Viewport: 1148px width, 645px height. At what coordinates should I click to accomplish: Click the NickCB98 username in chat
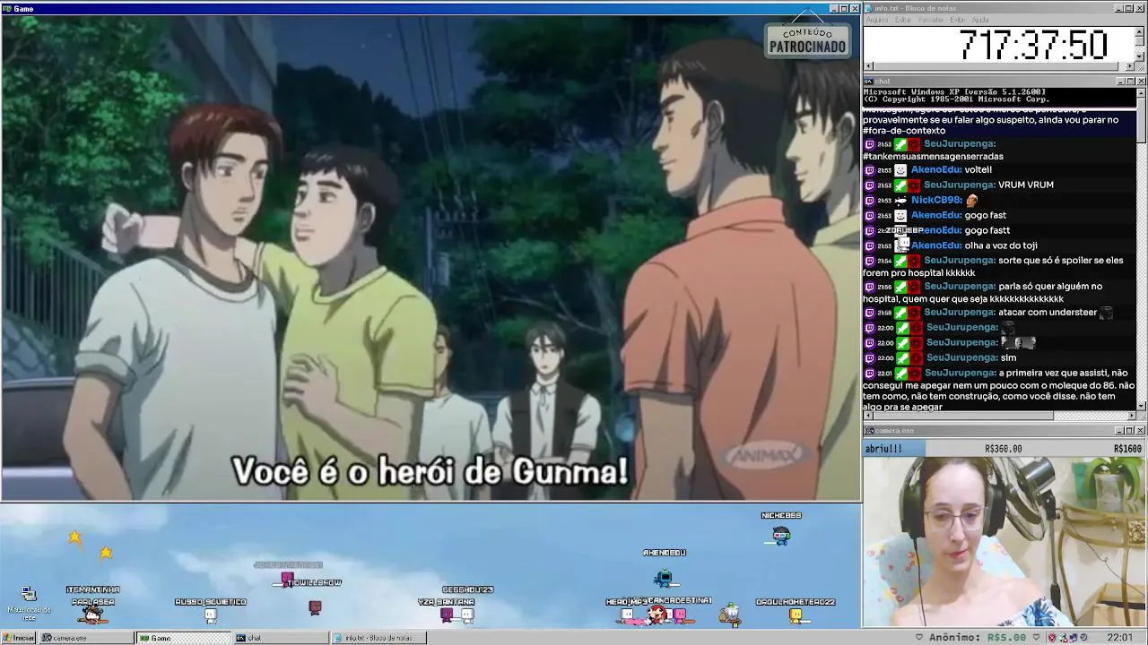[x=935, y=200]
